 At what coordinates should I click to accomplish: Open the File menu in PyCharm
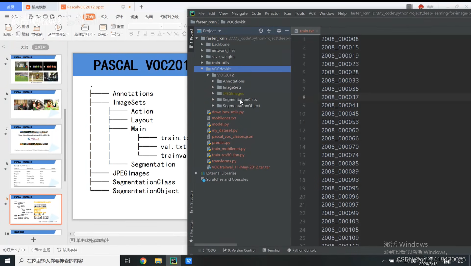click(x=201, y=13)
